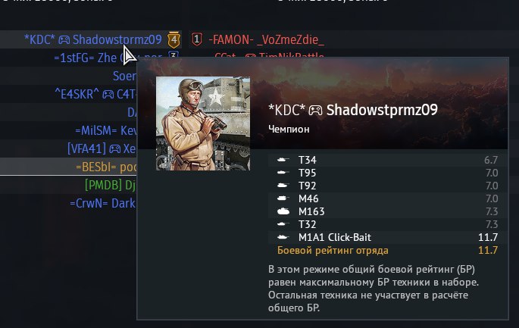Select the green [PMDB] player row
This screenshot has height=328, width=519.
point(68,185)
